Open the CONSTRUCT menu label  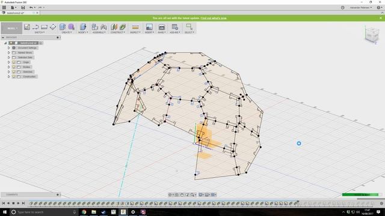pos(118,32)
